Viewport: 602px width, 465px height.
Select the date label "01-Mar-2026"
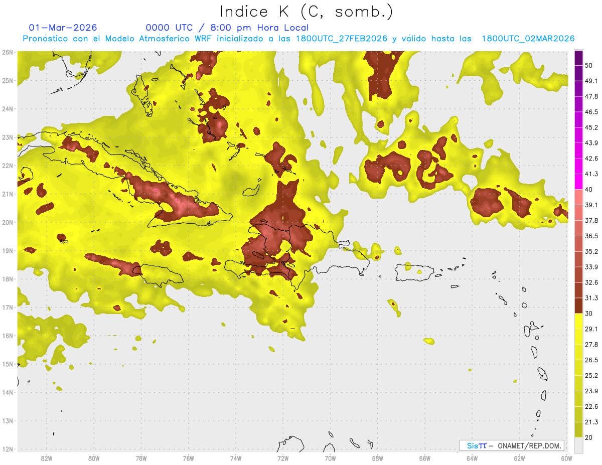[x=63, y=28]
